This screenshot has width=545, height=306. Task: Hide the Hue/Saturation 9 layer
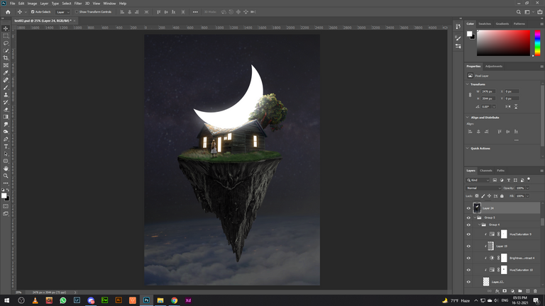(x=468, y=234)
